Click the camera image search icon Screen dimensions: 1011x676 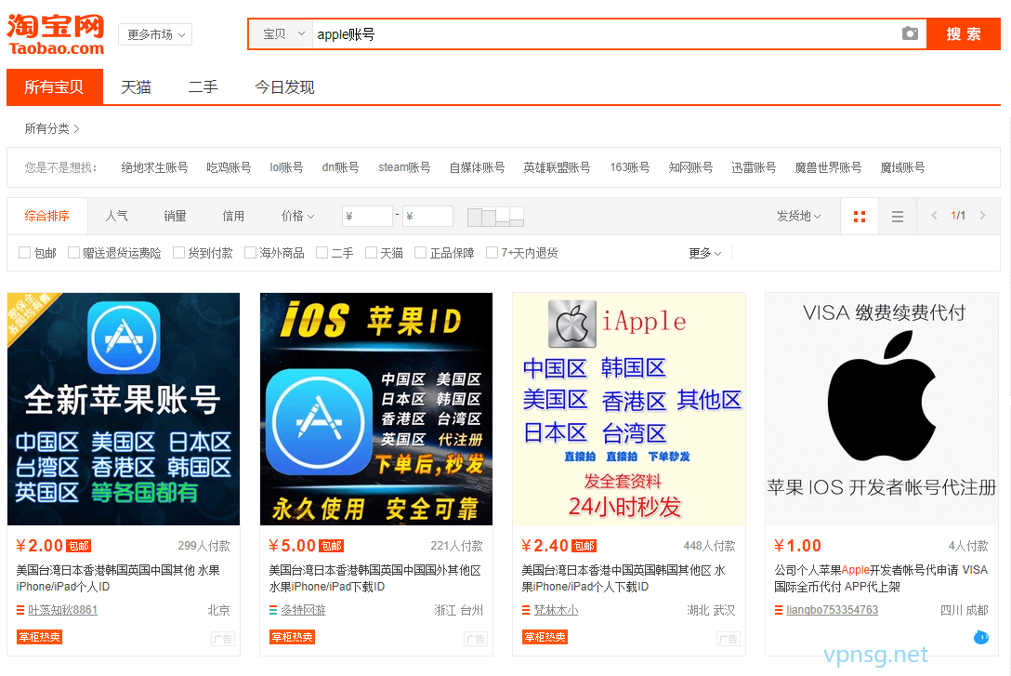click(x=910, y=33)
